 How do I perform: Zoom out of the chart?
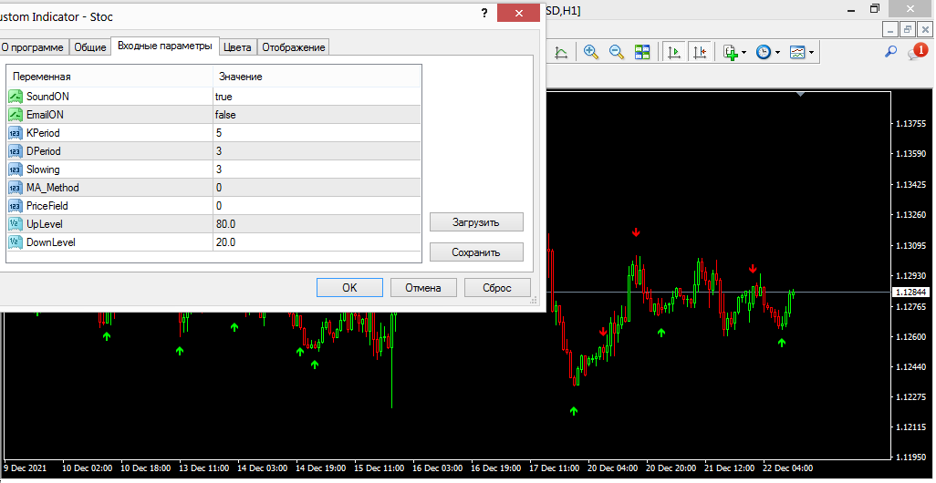point(617,53)
